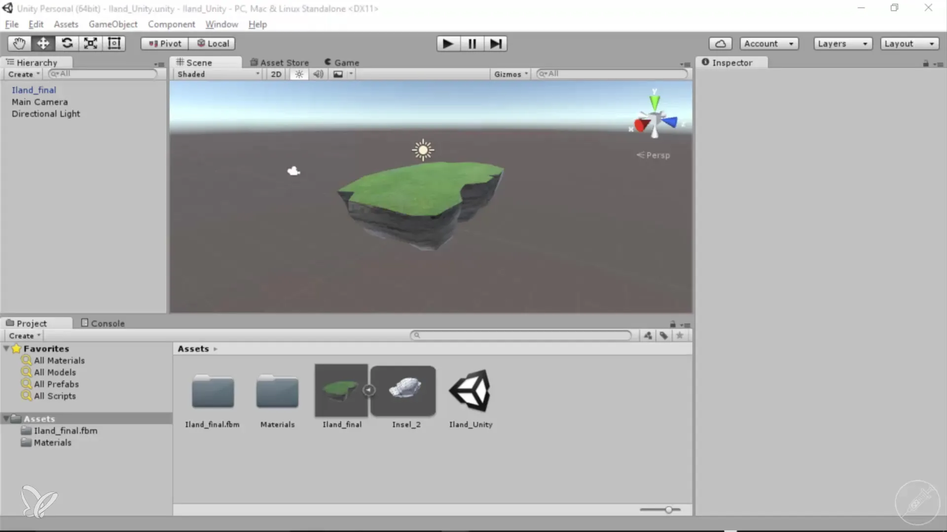Toggle scene effects image button
The image size is (947, 532).
338,74
